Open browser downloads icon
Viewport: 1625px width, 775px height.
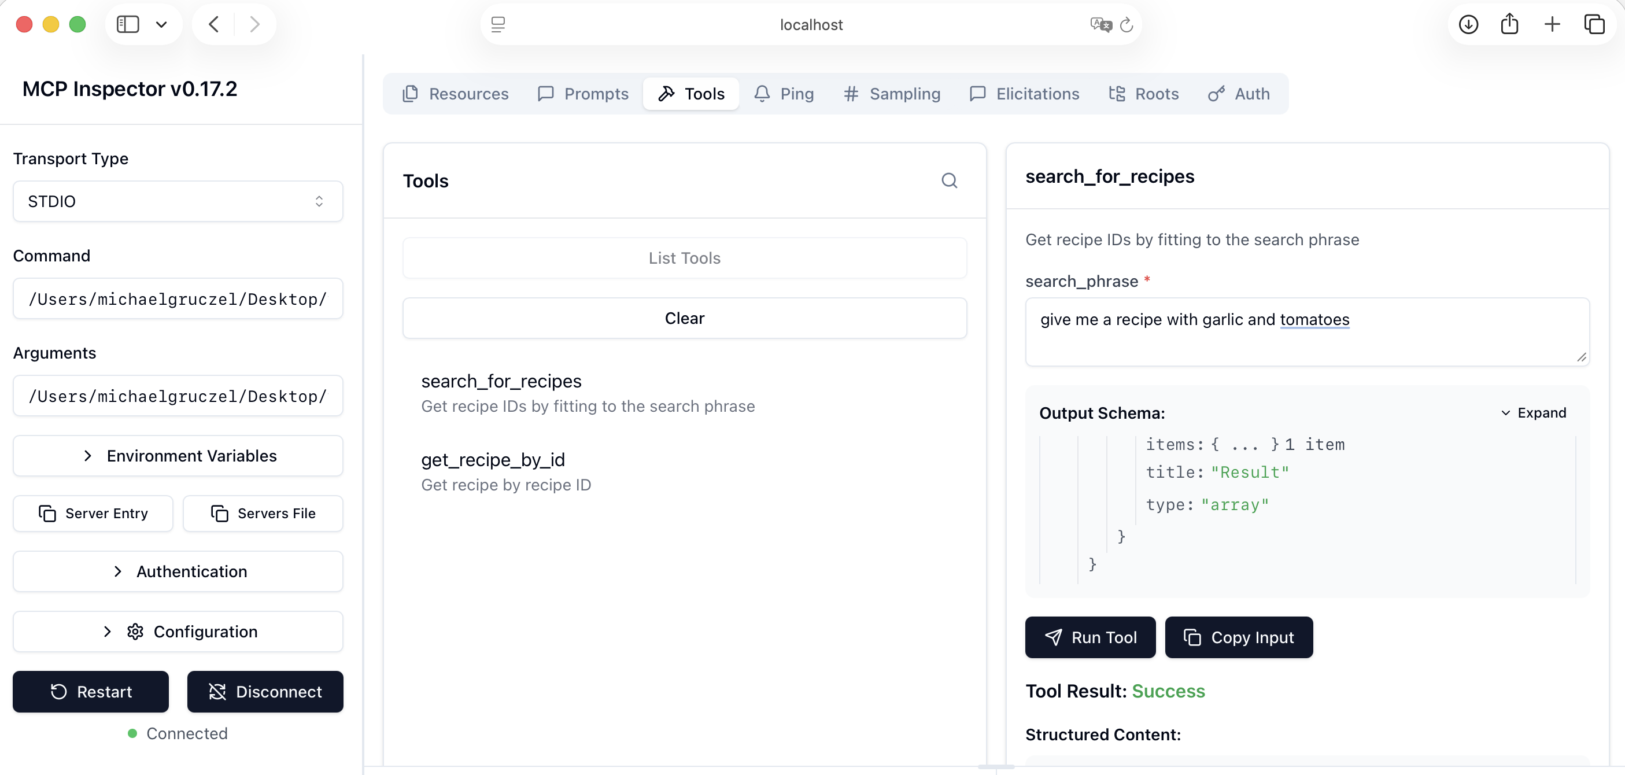coord(1468,25)
